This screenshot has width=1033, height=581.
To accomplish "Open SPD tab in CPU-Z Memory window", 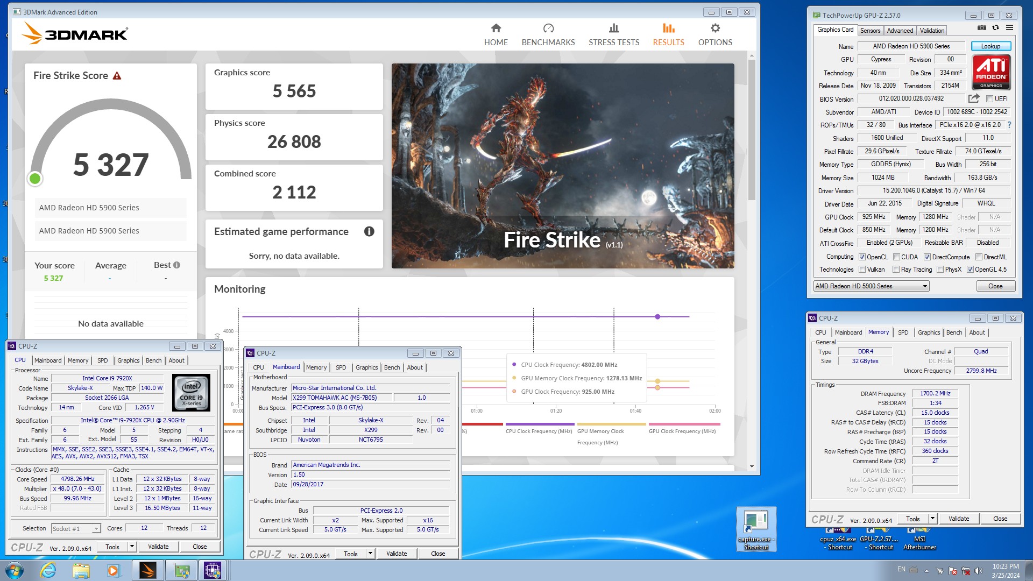I will pos(903,332).
